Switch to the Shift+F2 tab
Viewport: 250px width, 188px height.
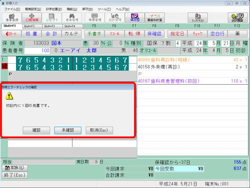point(32,27)
